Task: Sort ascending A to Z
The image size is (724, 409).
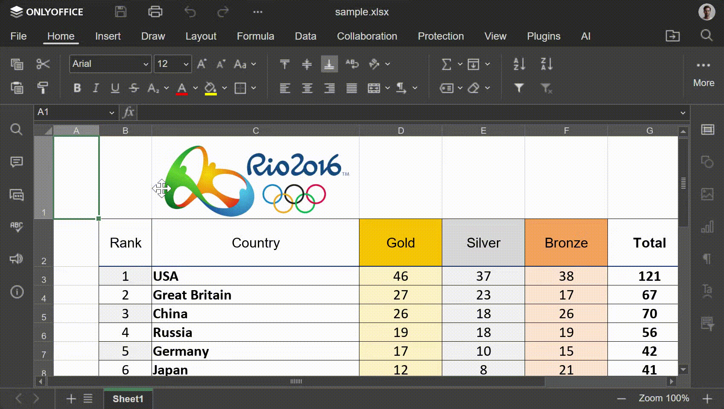Action: tap(519, 64)
